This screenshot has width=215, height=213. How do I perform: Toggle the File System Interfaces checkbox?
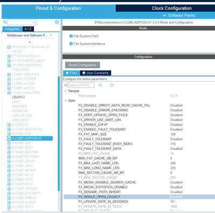pos(71,44)
